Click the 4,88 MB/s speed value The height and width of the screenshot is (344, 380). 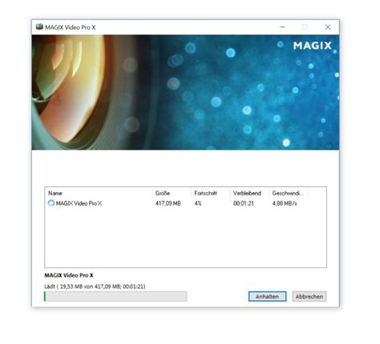[285, 203]
